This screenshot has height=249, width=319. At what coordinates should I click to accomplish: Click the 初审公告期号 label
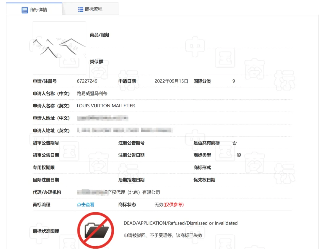tap(46, 143)
